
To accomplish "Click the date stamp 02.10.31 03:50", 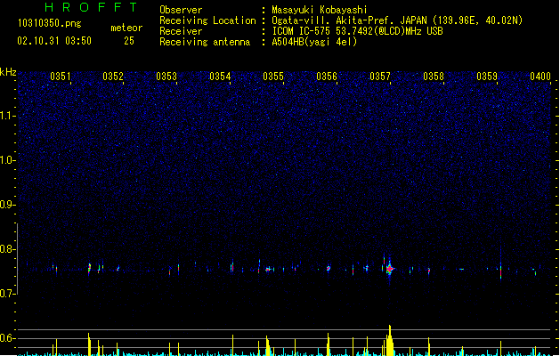I will [54, 41].
